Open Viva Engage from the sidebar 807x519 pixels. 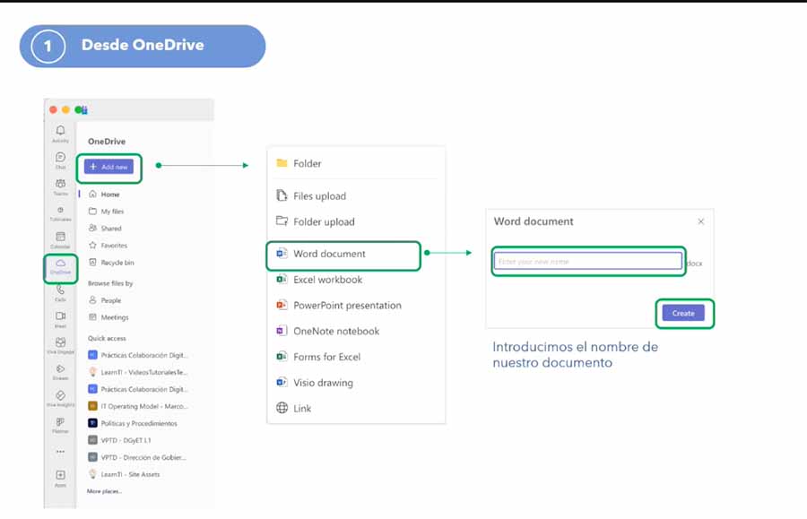click(x=60, y=346)
